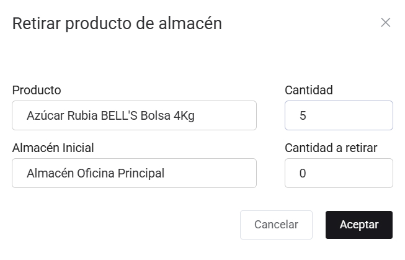Screen dimensions: 405x260
Task: Select the Cantidad input field
Action: [x=339, y=115]
